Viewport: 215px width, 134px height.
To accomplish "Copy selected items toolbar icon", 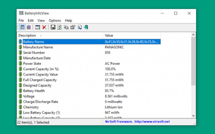I will point(66,27).
